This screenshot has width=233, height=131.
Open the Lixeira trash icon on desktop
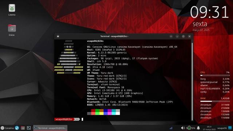12,8
